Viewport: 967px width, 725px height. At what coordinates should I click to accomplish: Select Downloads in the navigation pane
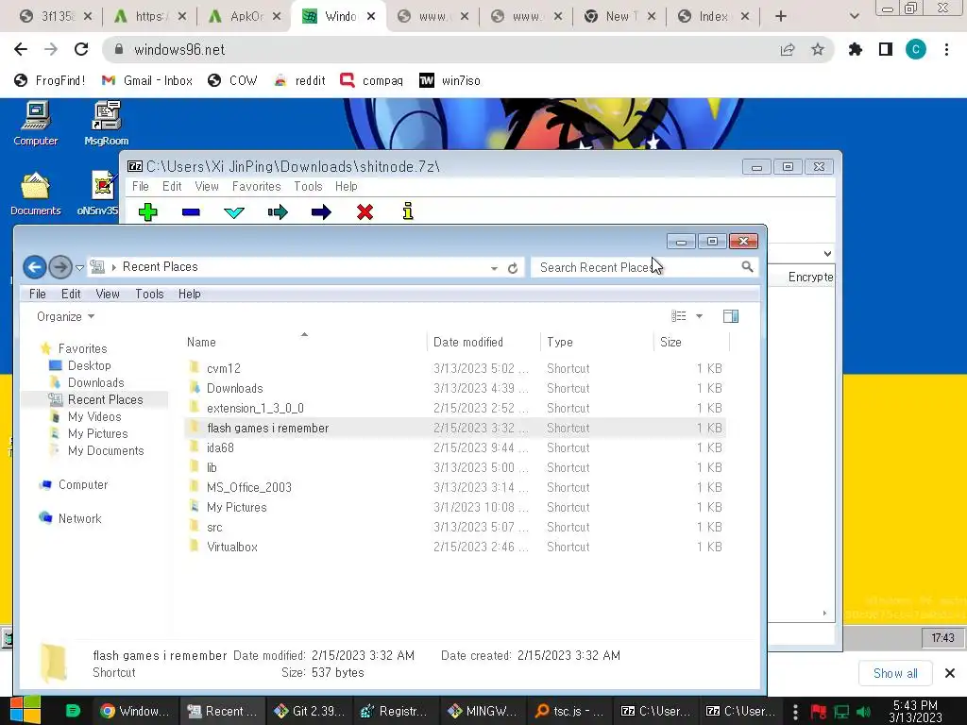(96, 383)
